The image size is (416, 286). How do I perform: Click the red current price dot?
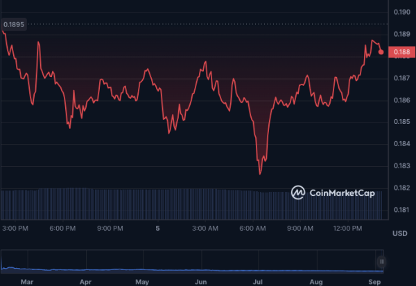point(381,52)
